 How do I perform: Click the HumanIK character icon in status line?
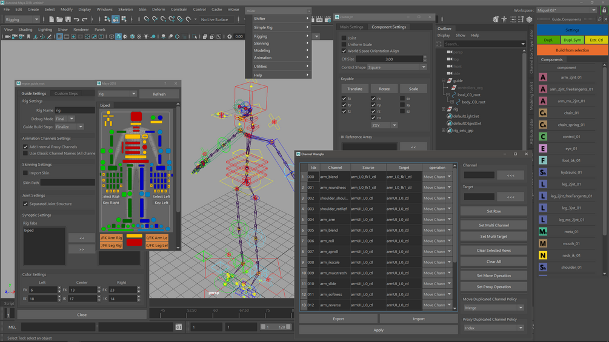504,19
